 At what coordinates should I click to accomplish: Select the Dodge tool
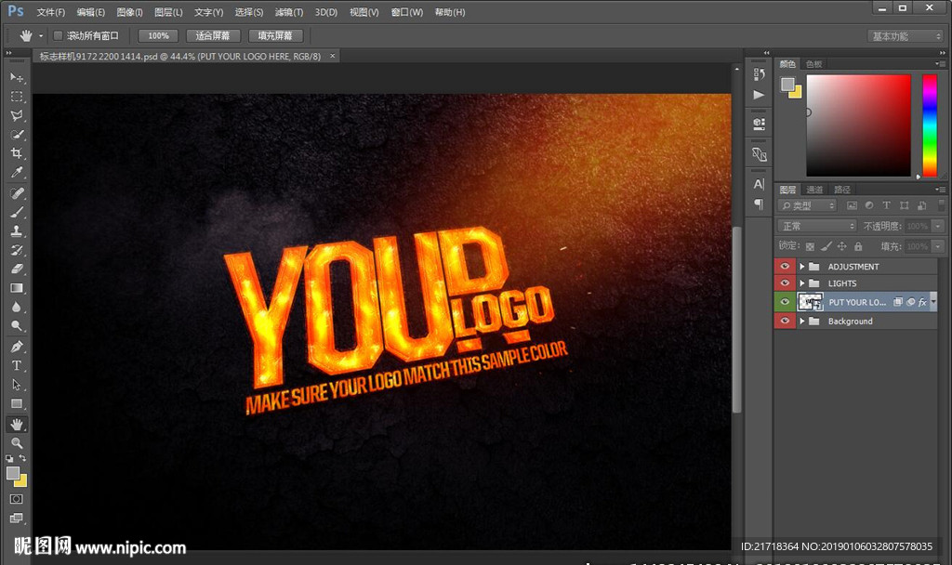(17, 326)
